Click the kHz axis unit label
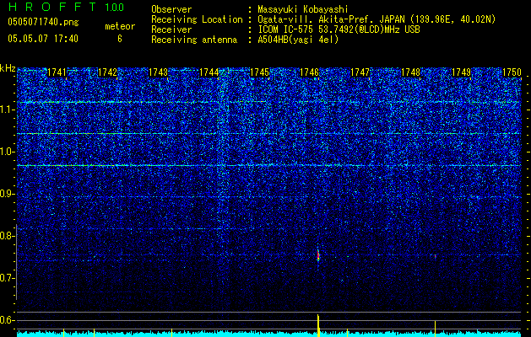The image size is (531, 337). coord(8,68)
